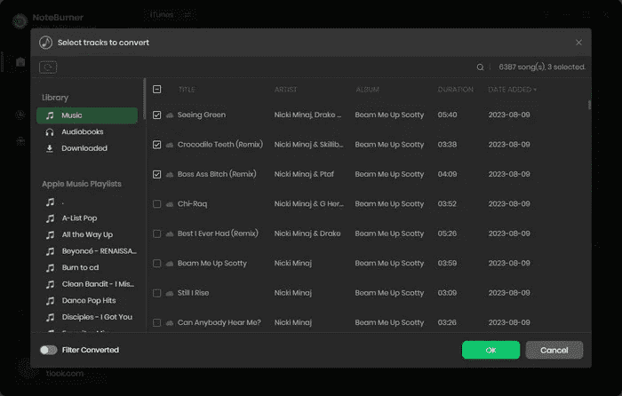The image size is (622, 396).
Task: Uncheck the Seeing Green track checkbox
Action: pos(157,115)
